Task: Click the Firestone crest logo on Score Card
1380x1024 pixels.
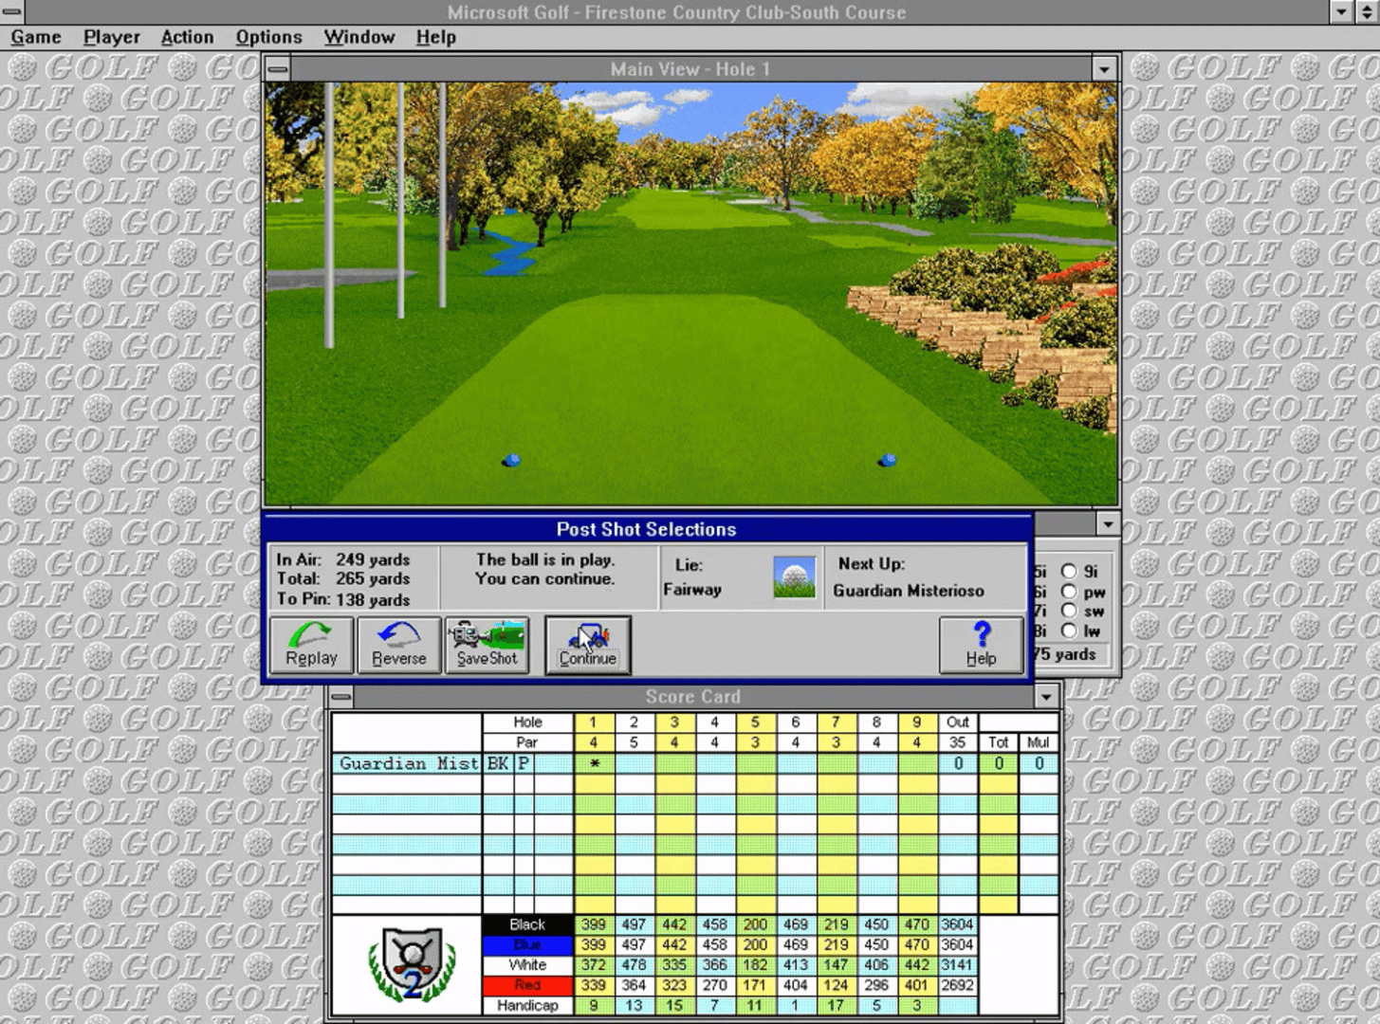Action: (412, 964)
